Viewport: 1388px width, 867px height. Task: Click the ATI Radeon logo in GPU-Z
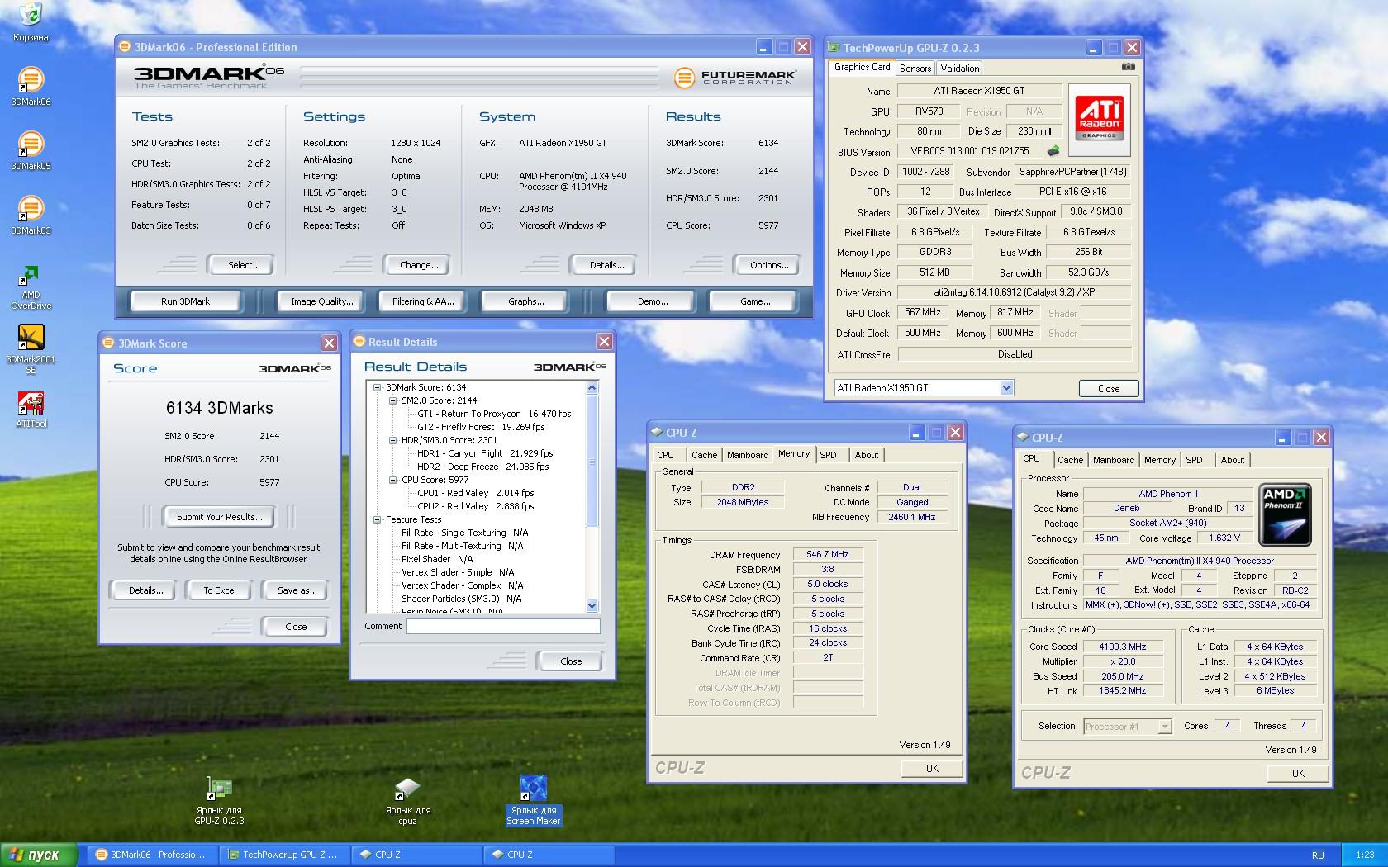click(x=1100, y=120)
